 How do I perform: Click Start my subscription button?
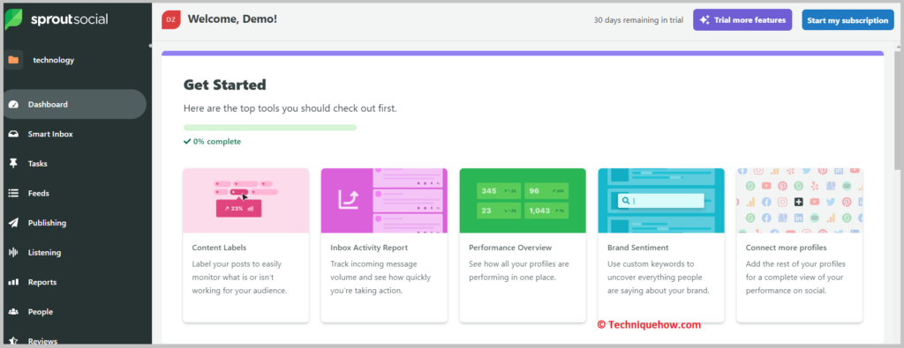847,20
